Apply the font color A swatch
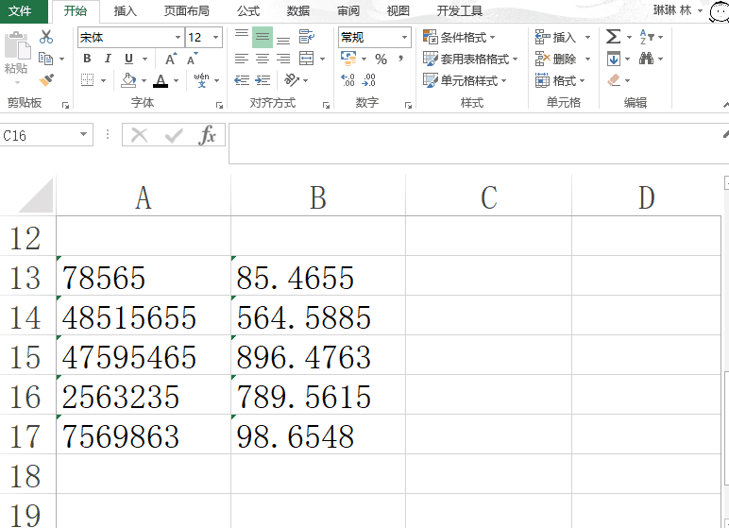Image resolution: width=729 pixels, height=528 pixels. [161, 80]
